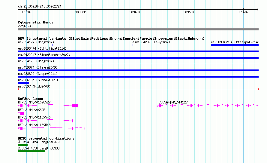Image resolution: width=267 pixels, height=163 pixels.
Task: Click the DGV Structural Variants track title
Action: click(111, 38)
